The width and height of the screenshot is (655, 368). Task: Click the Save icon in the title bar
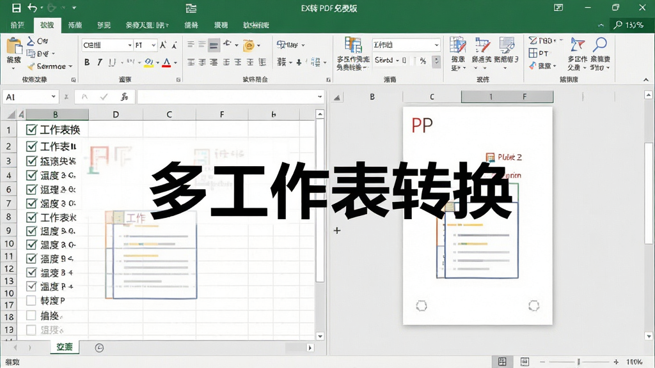(x=16, y=8)
